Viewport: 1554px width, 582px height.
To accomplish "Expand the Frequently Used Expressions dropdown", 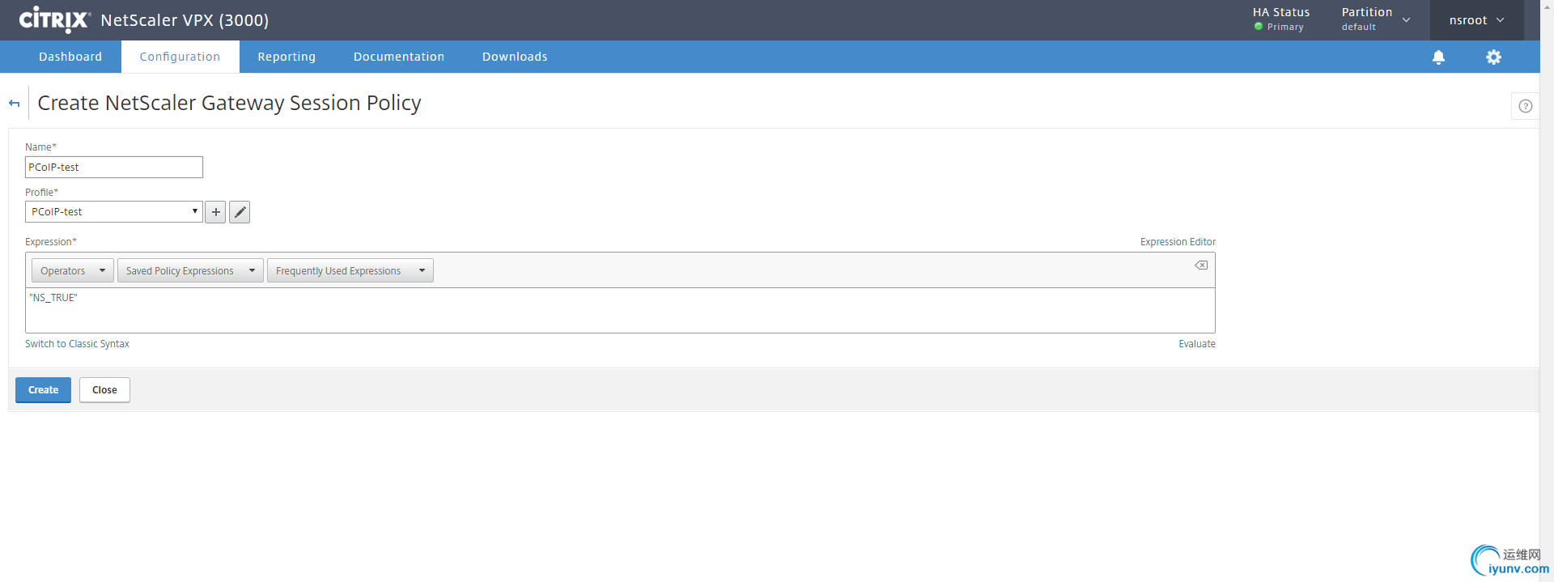I will [x=350, y=270].
